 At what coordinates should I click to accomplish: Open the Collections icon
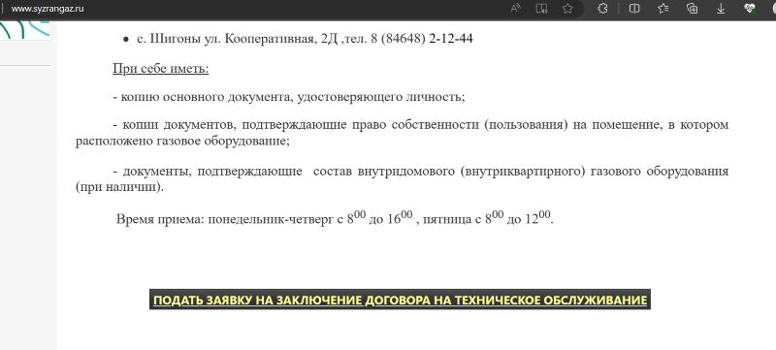pyautogui.click(x=693, y=9)
